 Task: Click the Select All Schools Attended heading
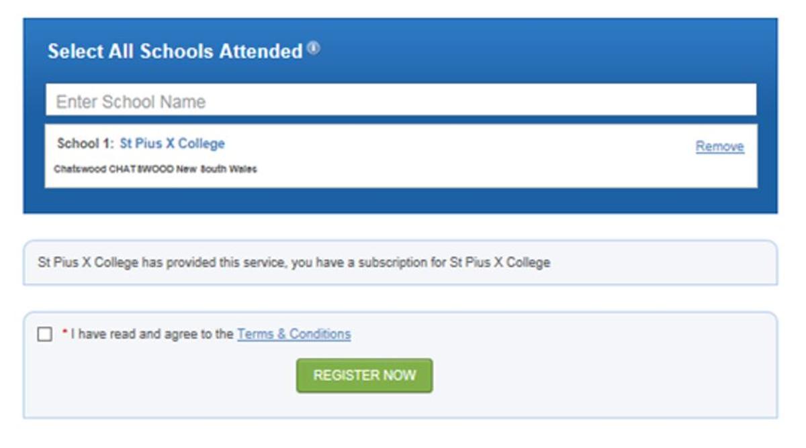[175, 51]
